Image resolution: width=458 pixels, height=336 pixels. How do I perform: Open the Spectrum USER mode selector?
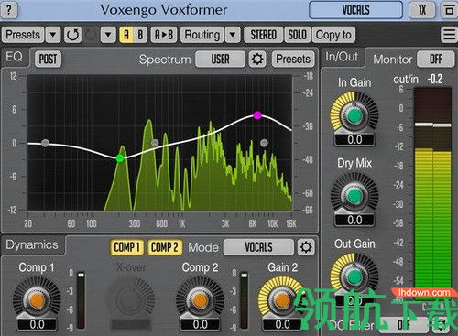pyautogui.click(x=220, y=59)
